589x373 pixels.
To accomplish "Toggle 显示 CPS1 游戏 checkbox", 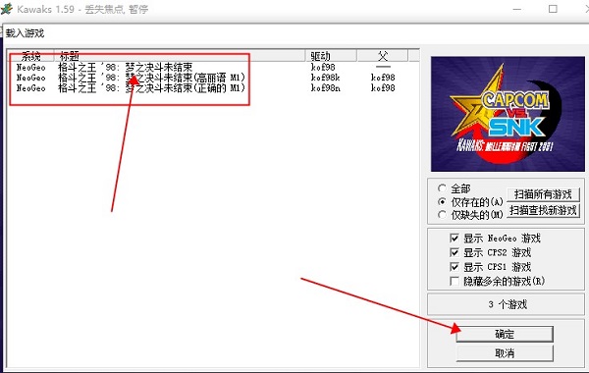I will click(x=455, y=267).
